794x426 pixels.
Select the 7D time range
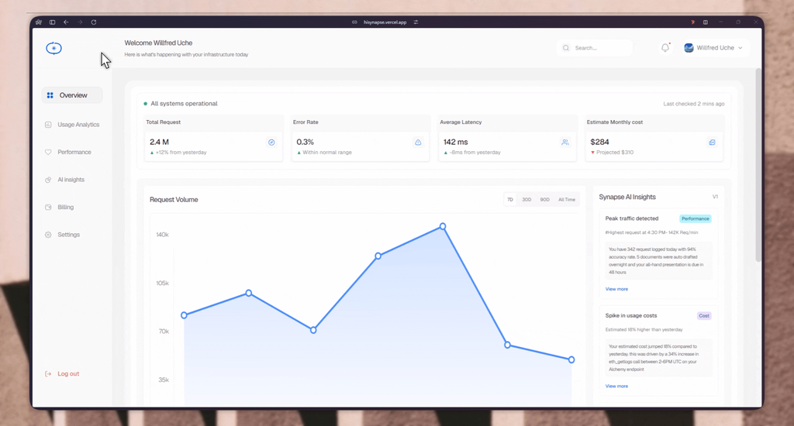click(x=510, y=199)
